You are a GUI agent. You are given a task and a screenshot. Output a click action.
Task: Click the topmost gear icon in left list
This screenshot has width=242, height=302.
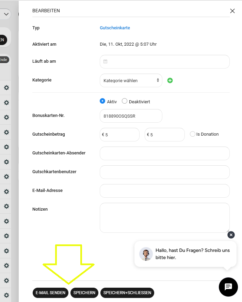6,88
